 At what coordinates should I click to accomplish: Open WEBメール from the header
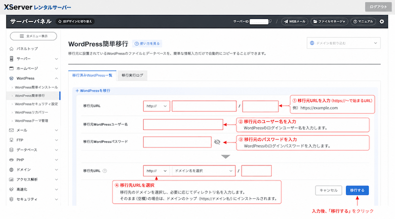click(294, 21)
